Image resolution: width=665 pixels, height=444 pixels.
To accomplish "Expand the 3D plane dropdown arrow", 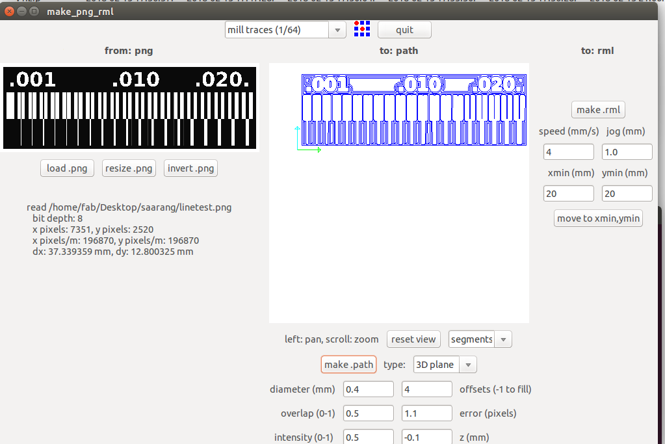I will tap(468, 365).
